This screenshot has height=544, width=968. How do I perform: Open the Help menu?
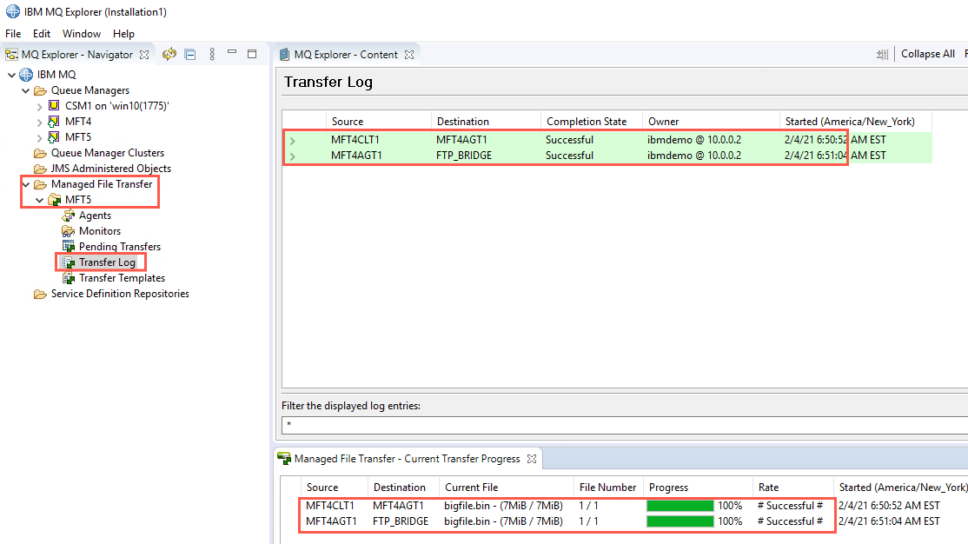[x=123, y=34]
